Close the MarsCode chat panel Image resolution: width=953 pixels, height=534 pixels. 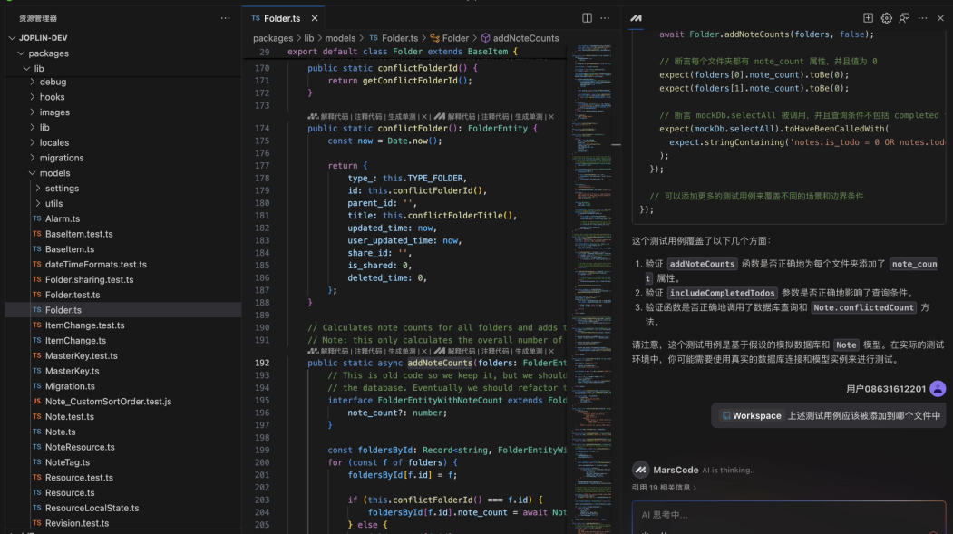(x=940, y=18)
